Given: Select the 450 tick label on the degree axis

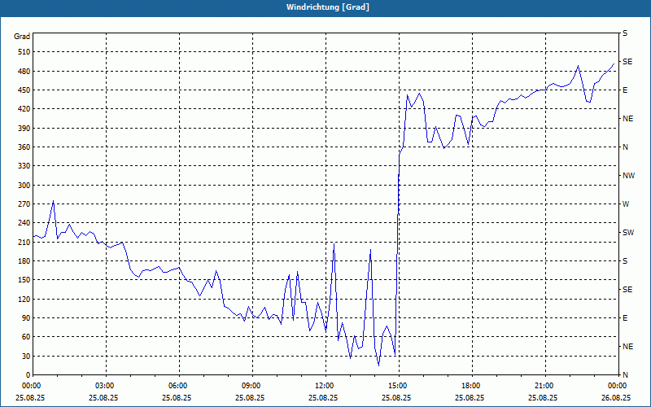Looking at the screenshot, I should coord(24,90).
